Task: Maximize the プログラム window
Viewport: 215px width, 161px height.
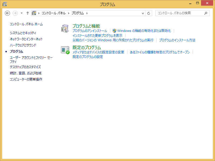Action: click(x=198, y=3)
